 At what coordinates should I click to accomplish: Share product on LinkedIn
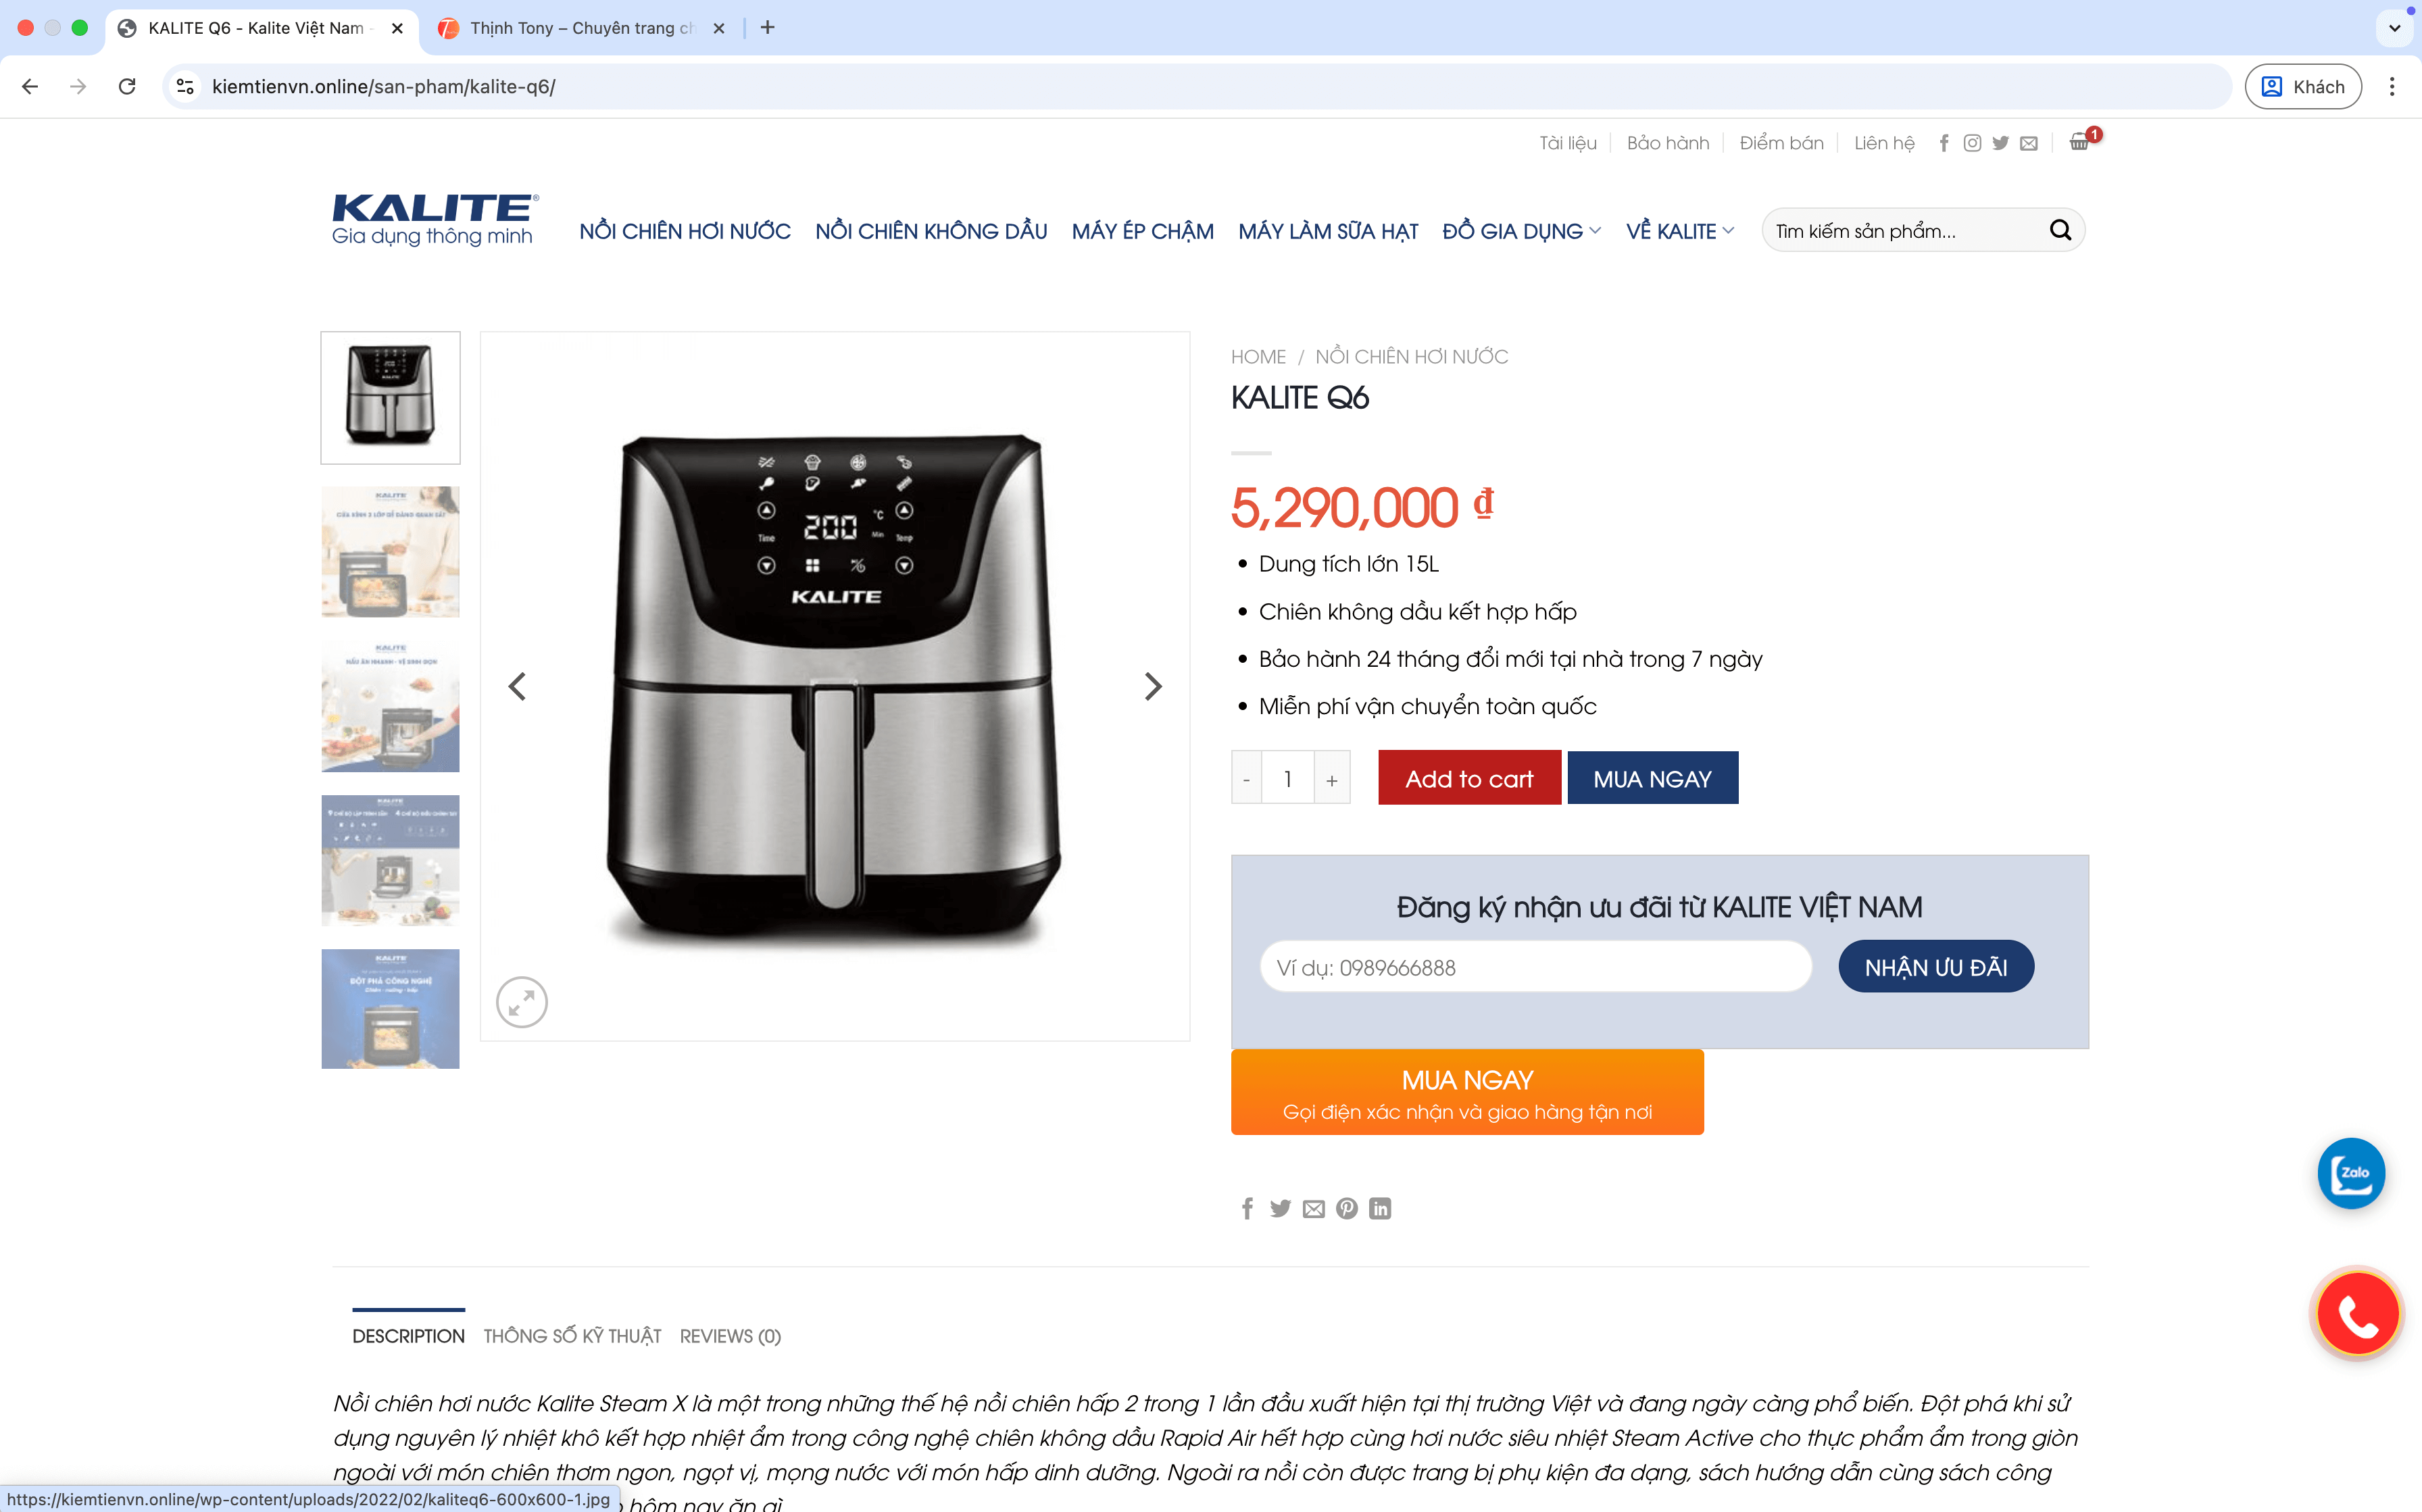1380,1209
